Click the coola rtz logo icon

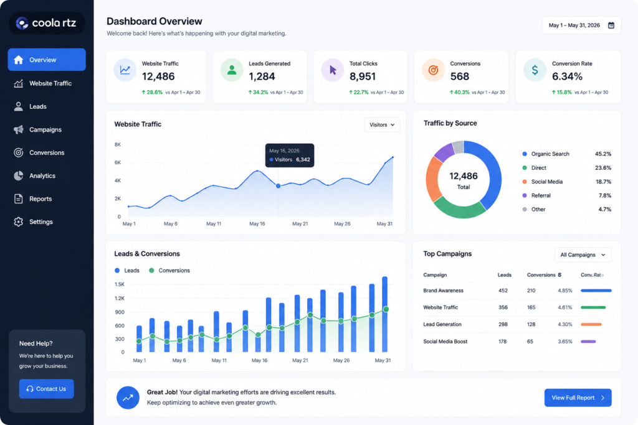22,23
